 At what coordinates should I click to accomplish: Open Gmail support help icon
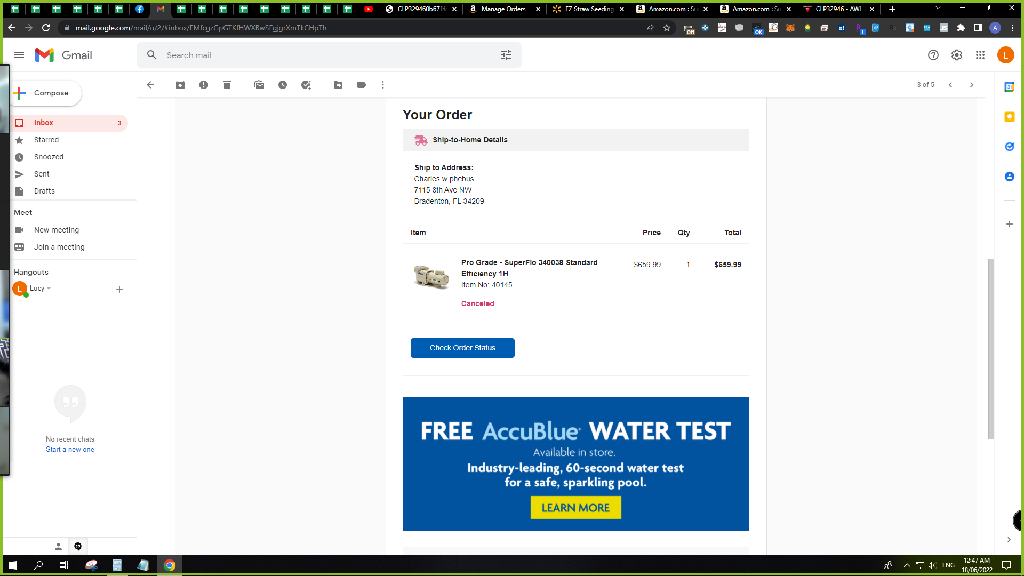point(933,55)
